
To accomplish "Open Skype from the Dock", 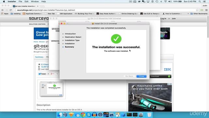I will tap(88, 115).
